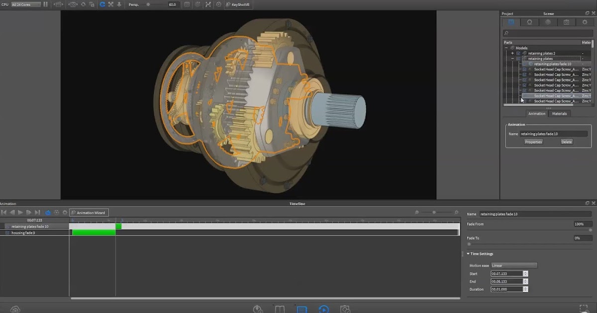Click the Duration stepper arrows
The width and height of the screenshot is (597, 313).
pyautogui.click(x=525, y=289)
